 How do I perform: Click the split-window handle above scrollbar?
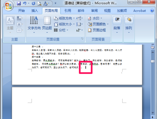(153, 44)
